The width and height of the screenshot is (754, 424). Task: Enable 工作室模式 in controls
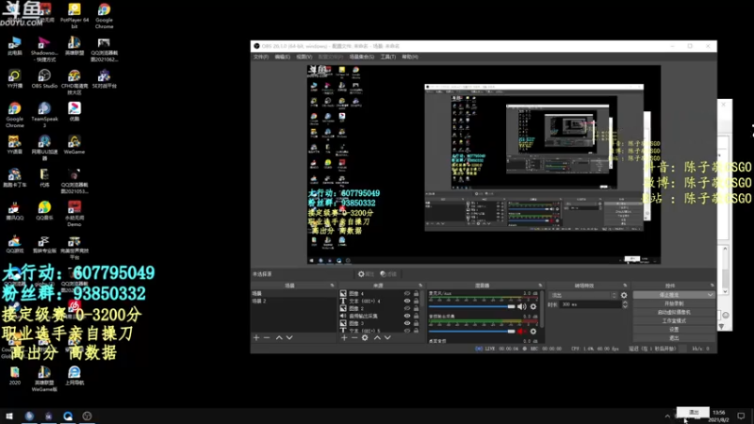click(674, 321)
